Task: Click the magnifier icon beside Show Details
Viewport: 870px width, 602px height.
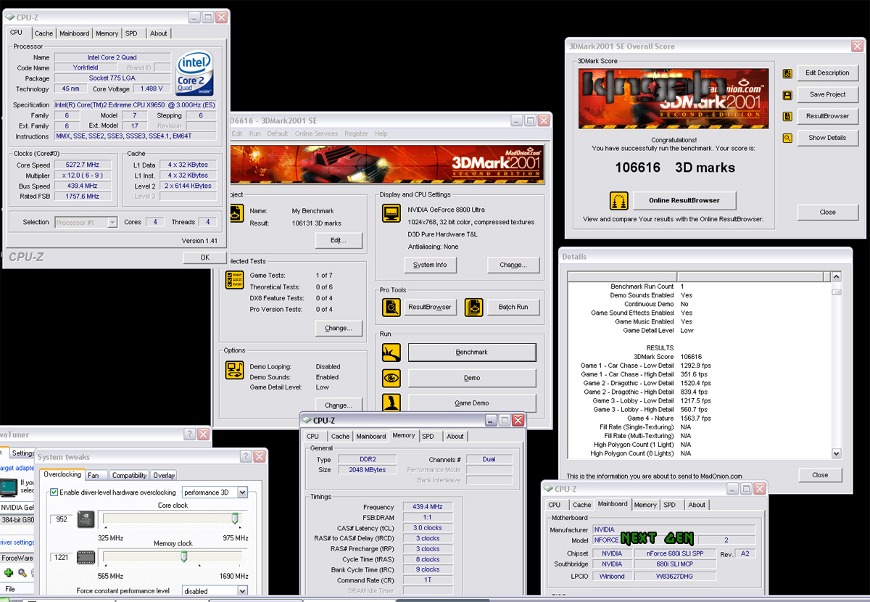Action: 787,138
